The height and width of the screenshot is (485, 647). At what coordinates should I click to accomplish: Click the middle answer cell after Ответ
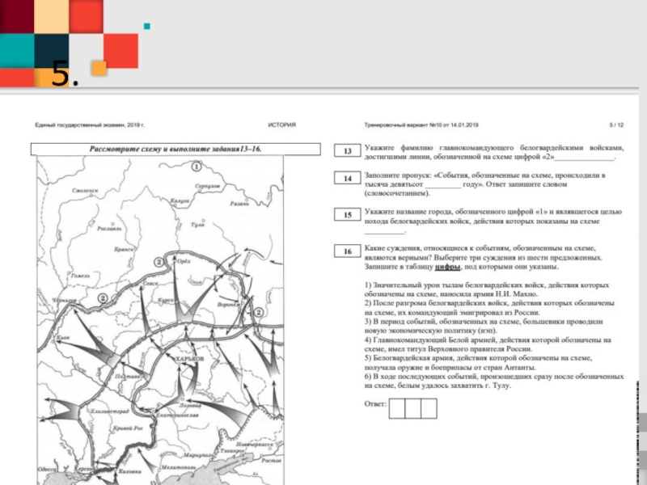pyautogui.click(x=412, y=407)
